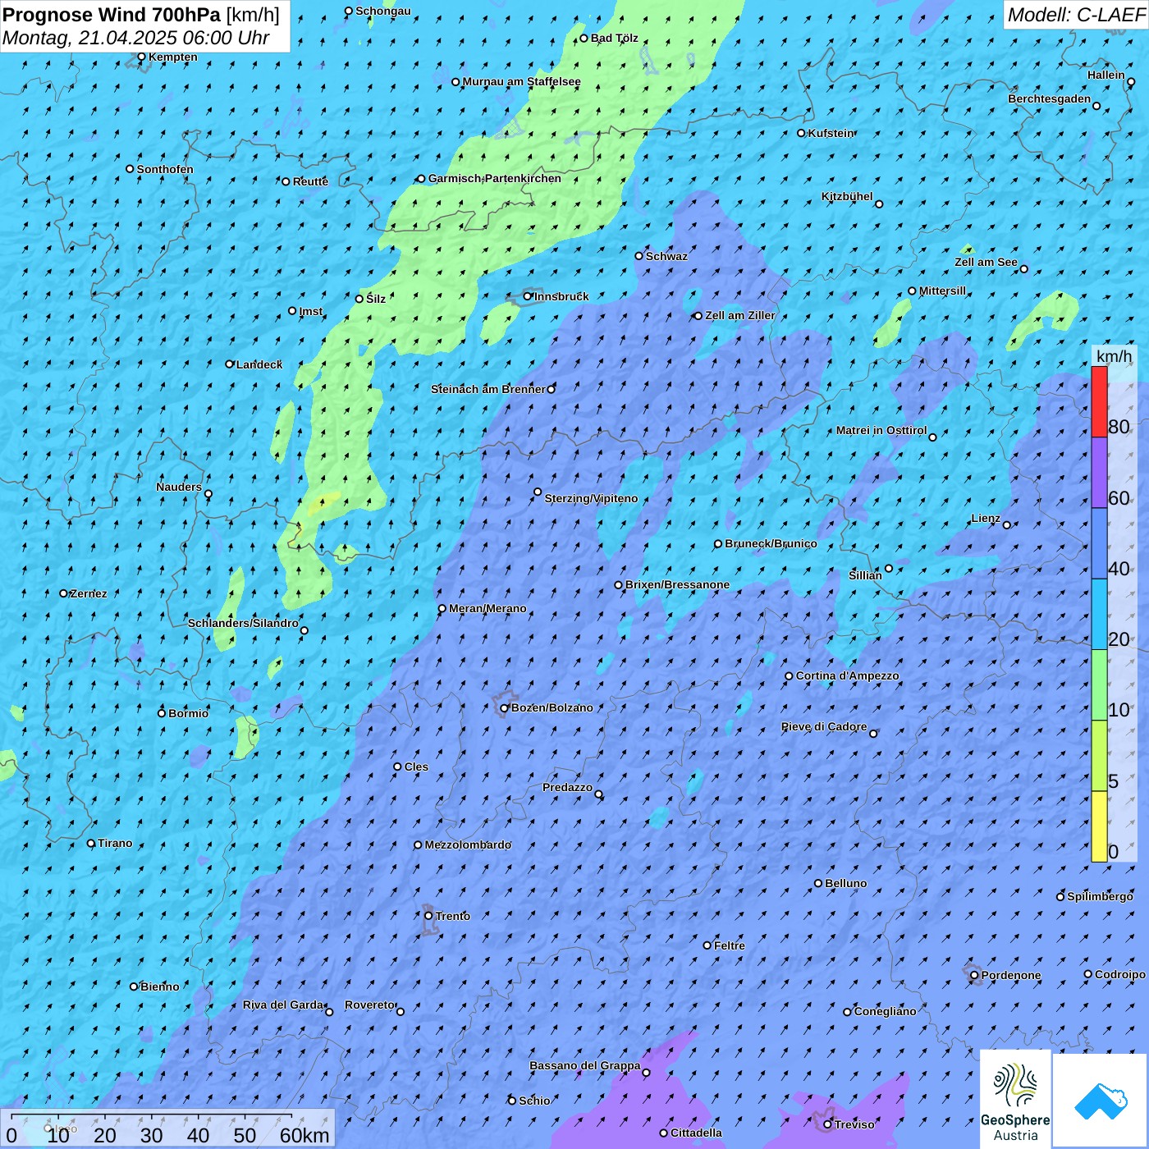The image size is (1149, 1149).
Task: Click the Sonthofen city label
Action: 165,169
